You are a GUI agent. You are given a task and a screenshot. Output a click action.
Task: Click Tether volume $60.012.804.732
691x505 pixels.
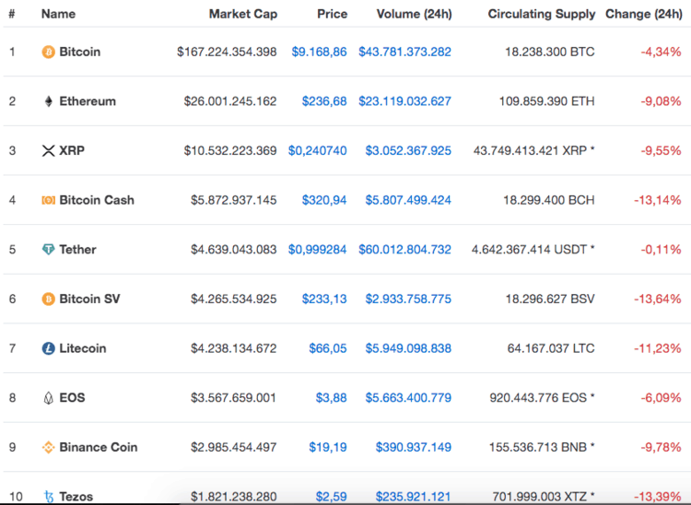tap(404, 250)
